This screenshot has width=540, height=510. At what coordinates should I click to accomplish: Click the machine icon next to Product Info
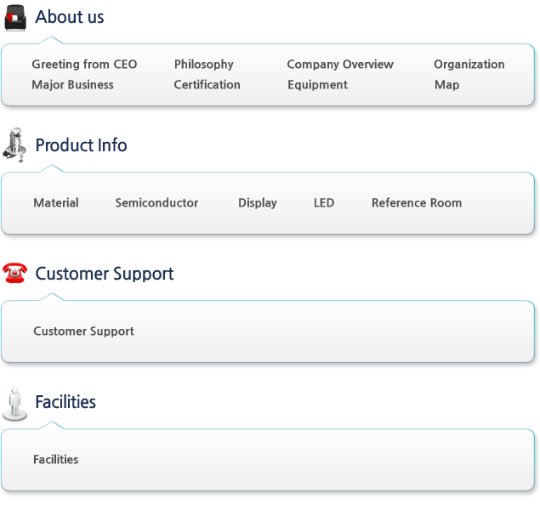[14, 144]
